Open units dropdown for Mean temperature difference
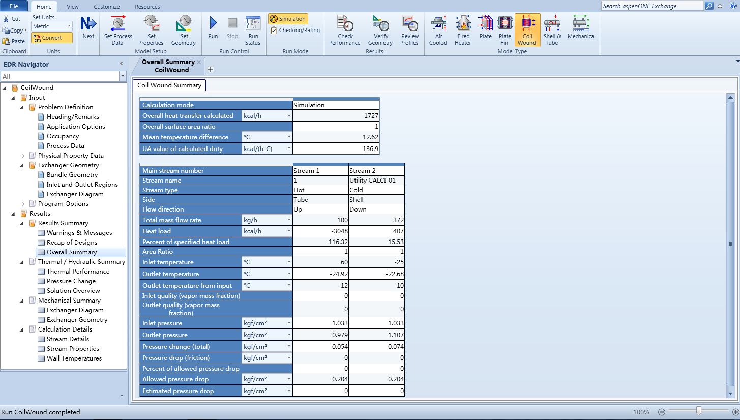Image resolution: width=740 pixels, height=420 pixels. pyautogui.click(x=289, y=137)
